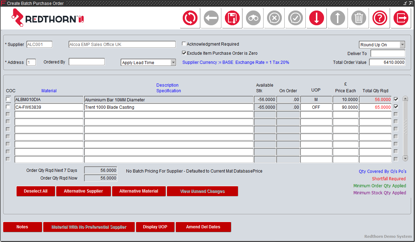Click the Refresh toolbar icon
415x242 pixels.
click(190, 18)
